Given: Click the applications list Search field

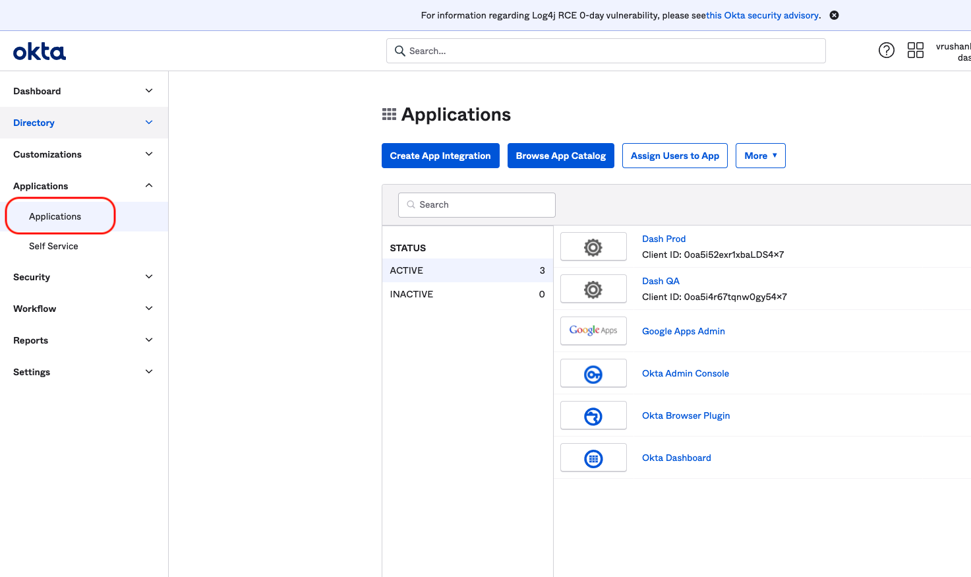Looking at the screenshot, I should [477, 205].
